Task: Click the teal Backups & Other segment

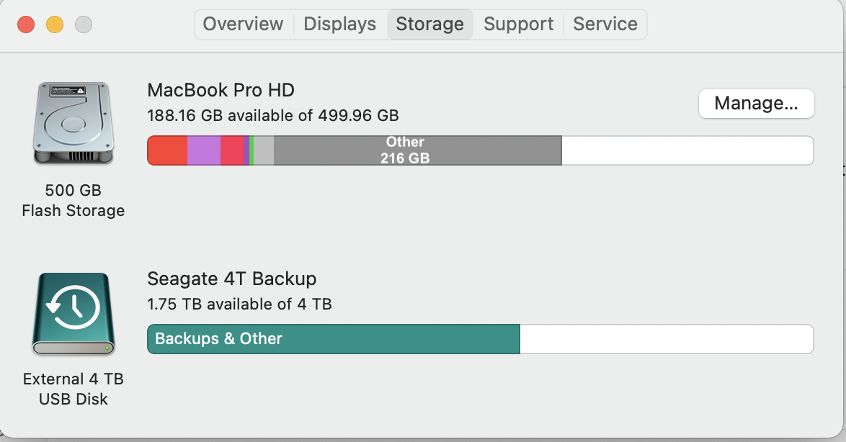Action: tap(333, 339)
